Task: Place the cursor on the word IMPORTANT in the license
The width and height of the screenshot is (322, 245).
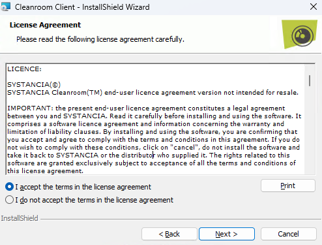Action: click(x=29, y=108)
